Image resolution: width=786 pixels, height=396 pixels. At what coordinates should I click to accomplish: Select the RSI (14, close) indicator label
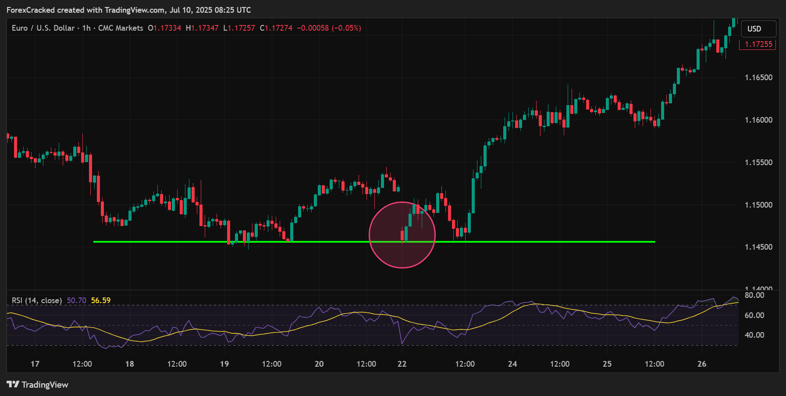pos(37,301)
